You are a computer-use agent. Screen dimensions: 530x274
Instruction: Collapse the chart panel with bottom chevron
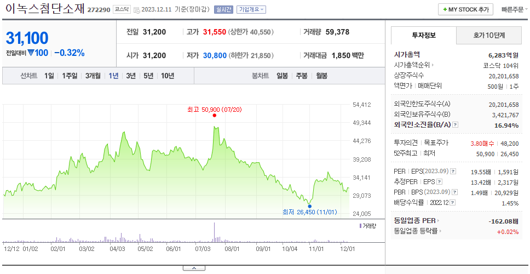194,269
